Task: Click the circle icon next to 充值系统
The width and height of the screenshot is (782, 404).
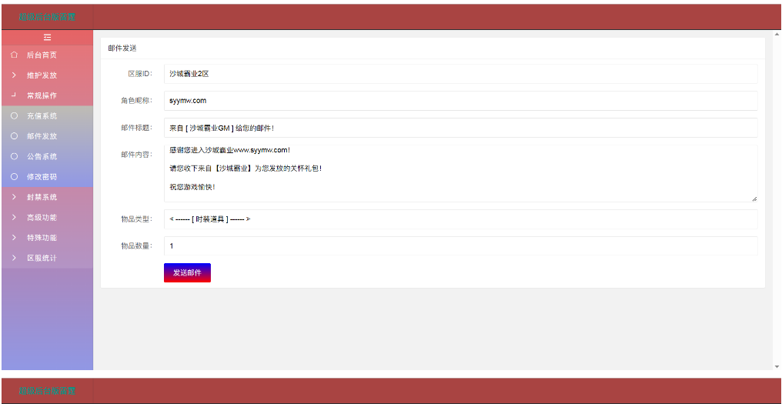Action: pyautogui.click(x=14, y=116)
